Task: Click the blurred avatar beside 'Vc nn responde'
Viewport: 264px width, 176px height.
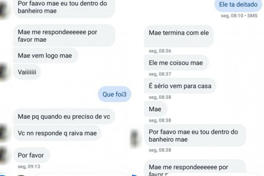Action: pyautogui.click(x=3, y=133)
